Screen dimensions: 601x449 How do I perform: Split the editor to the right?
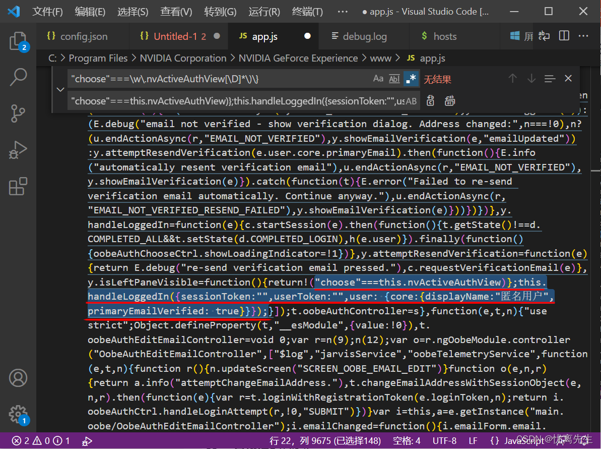[x=564, y=36]
